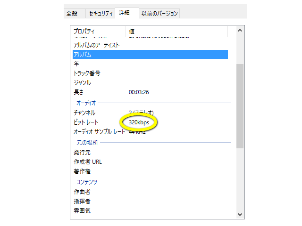302x226 pixels.
Task: Open the 以前のバージョン tab
Action: pos(160,14)
